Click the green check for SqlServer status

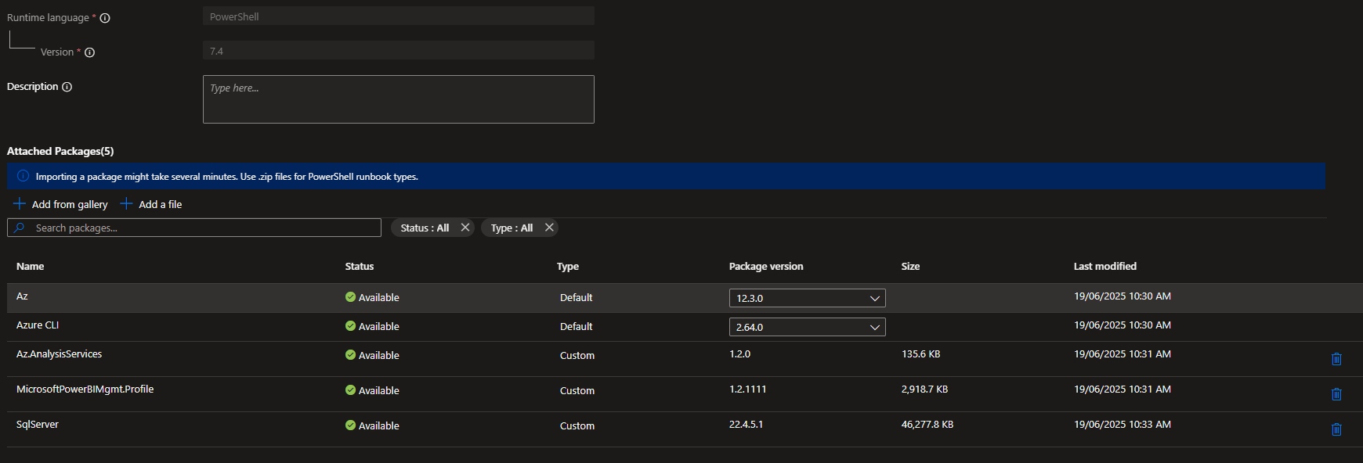350,425
